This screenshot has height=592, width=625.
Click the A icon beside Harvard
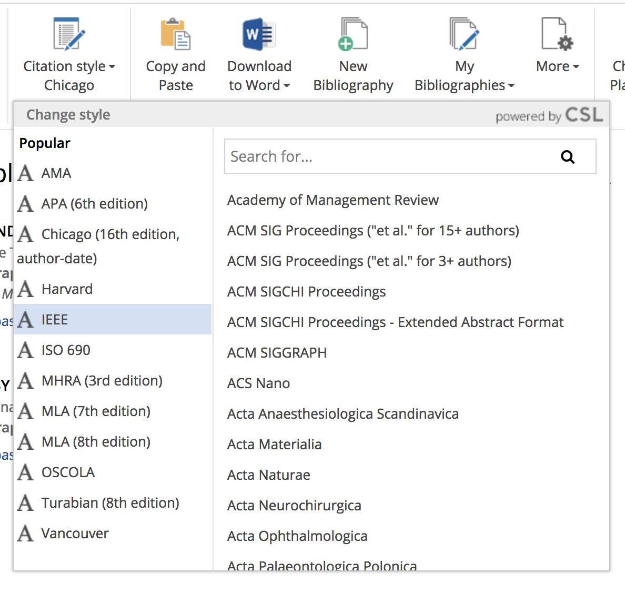[x=25, y=289]
